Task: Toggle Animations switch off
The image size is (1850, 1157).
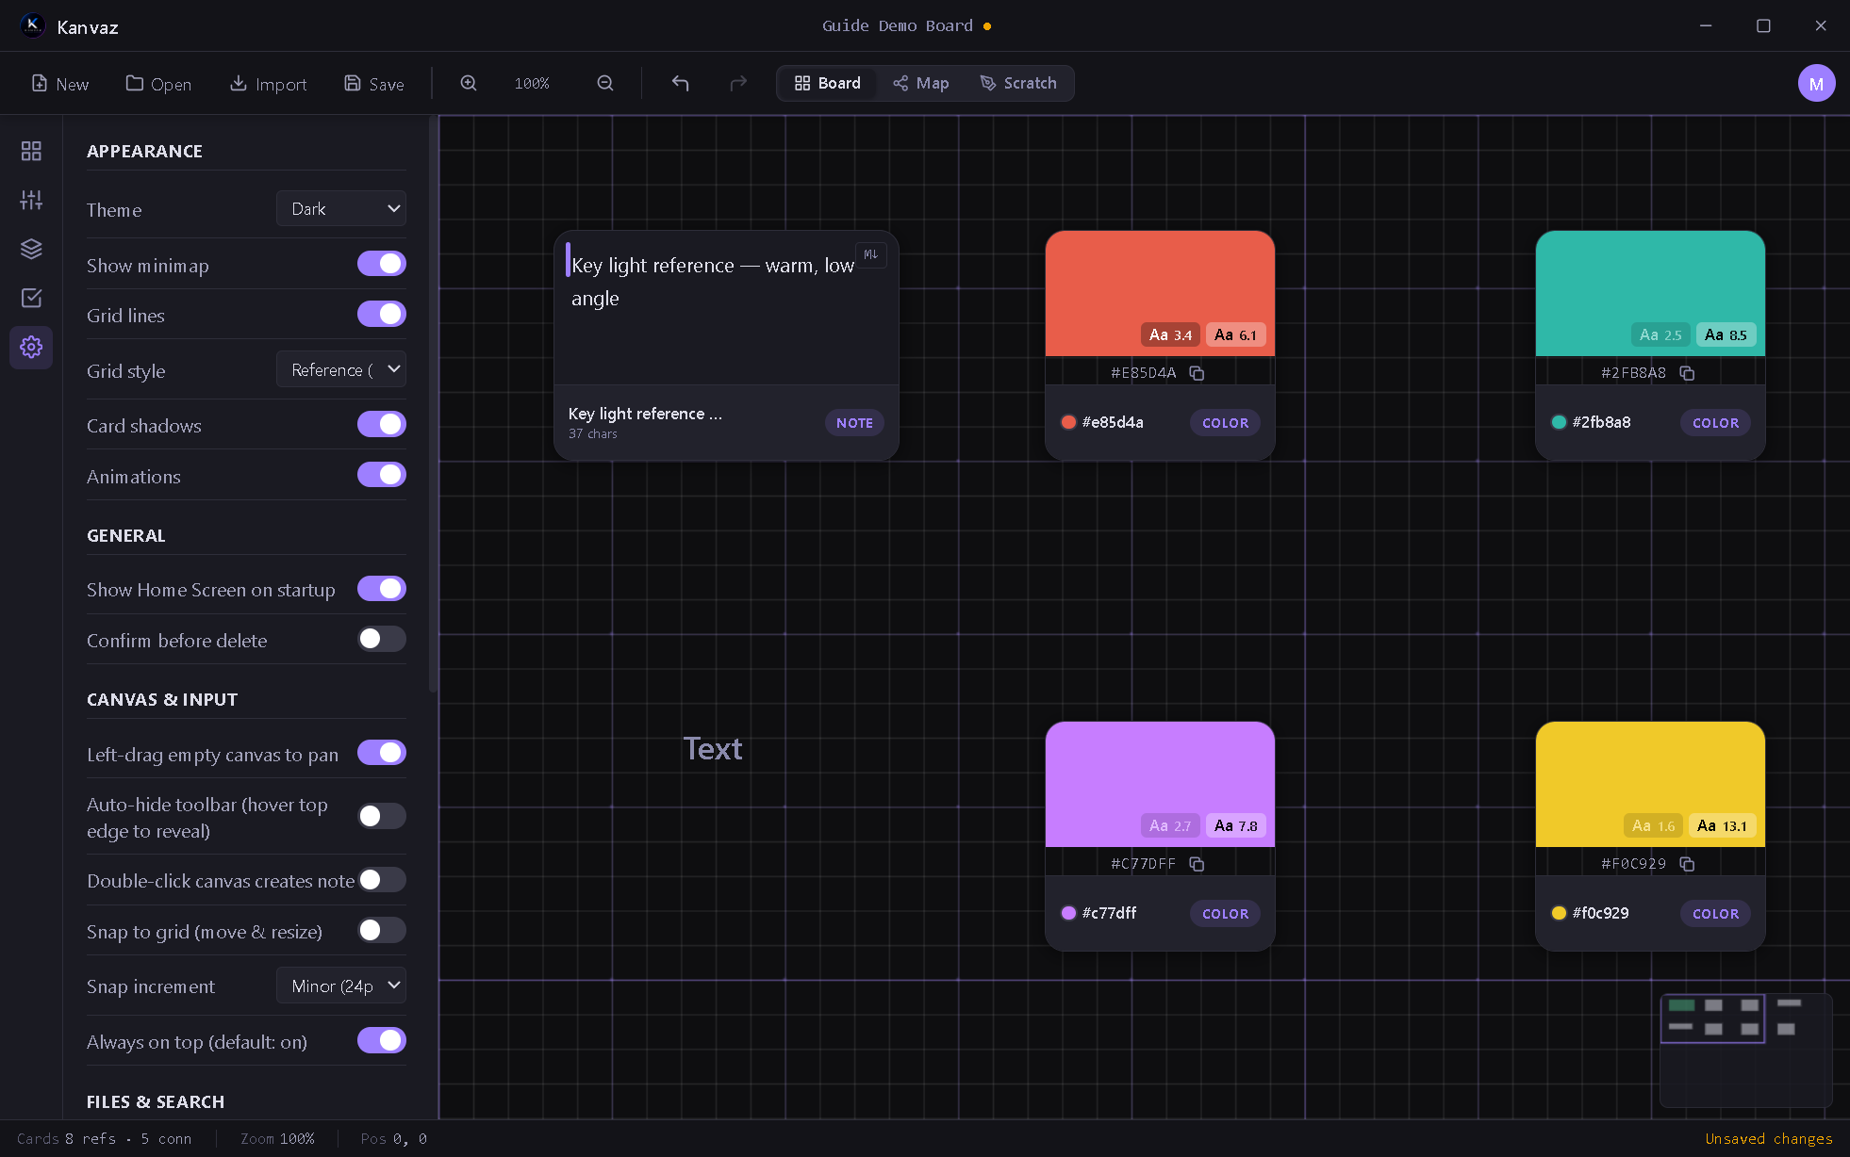Action: 382,475
